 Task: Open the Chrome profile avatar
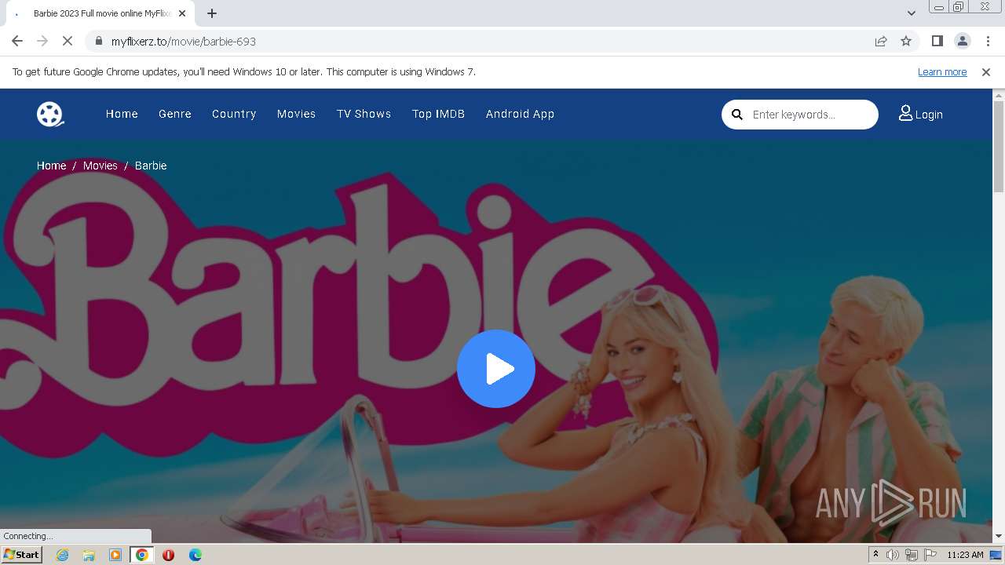(962, 41)
